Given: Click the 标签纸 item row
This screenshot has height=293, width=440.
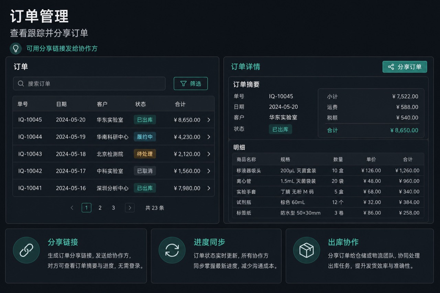Looking at the screenshot, I should click(x=328, y=213).
